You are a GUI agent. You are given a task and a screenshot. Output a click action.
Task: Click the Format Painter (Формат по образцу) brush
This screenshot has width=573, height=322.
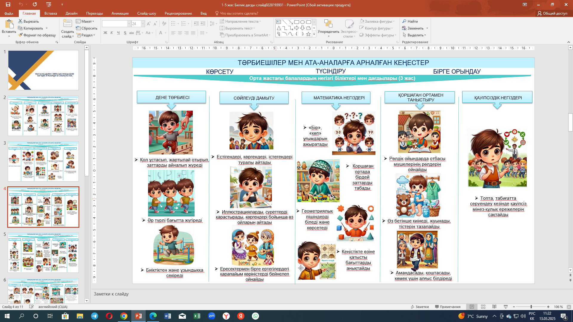20,35
